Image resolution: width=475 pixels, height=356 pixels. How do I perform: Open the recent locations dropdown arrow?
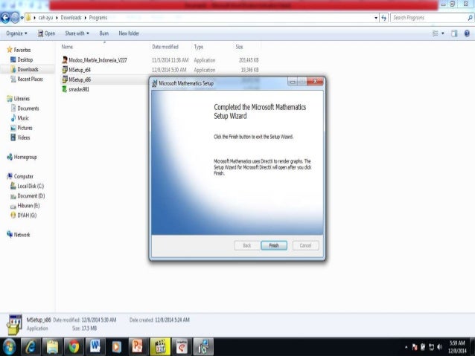[x=22, y=18]
